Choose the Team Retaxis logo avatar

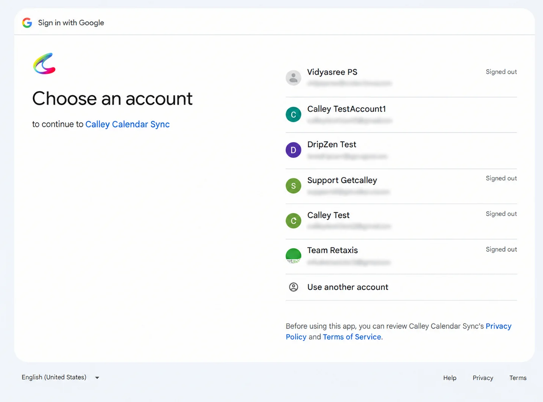pos(294,256)
